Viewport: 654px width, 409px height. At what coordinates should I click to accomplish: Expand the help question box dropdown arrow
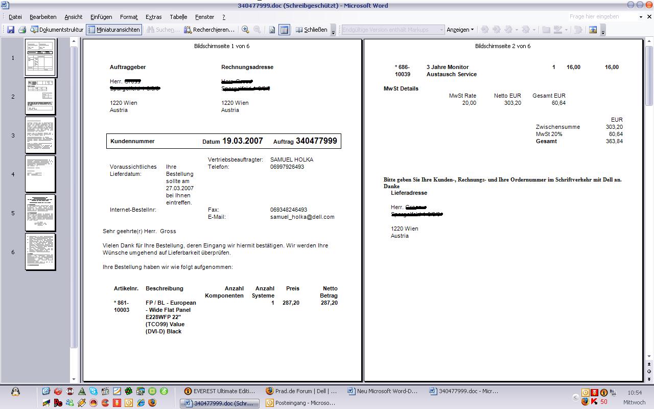(x=641, y=17)
